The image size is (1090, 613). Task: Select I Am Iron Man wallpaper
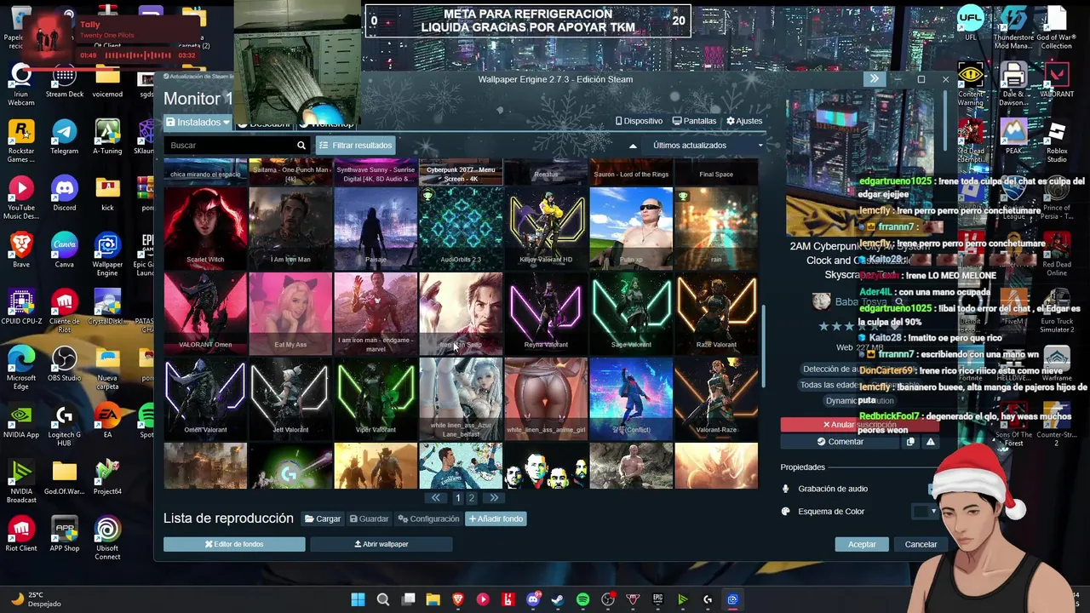coord(290,227)
